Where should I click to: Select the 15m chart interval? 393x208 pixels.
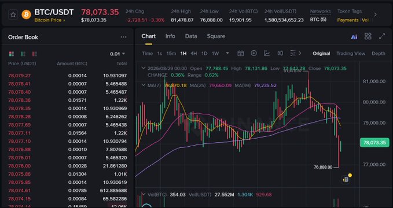[171, 53]
